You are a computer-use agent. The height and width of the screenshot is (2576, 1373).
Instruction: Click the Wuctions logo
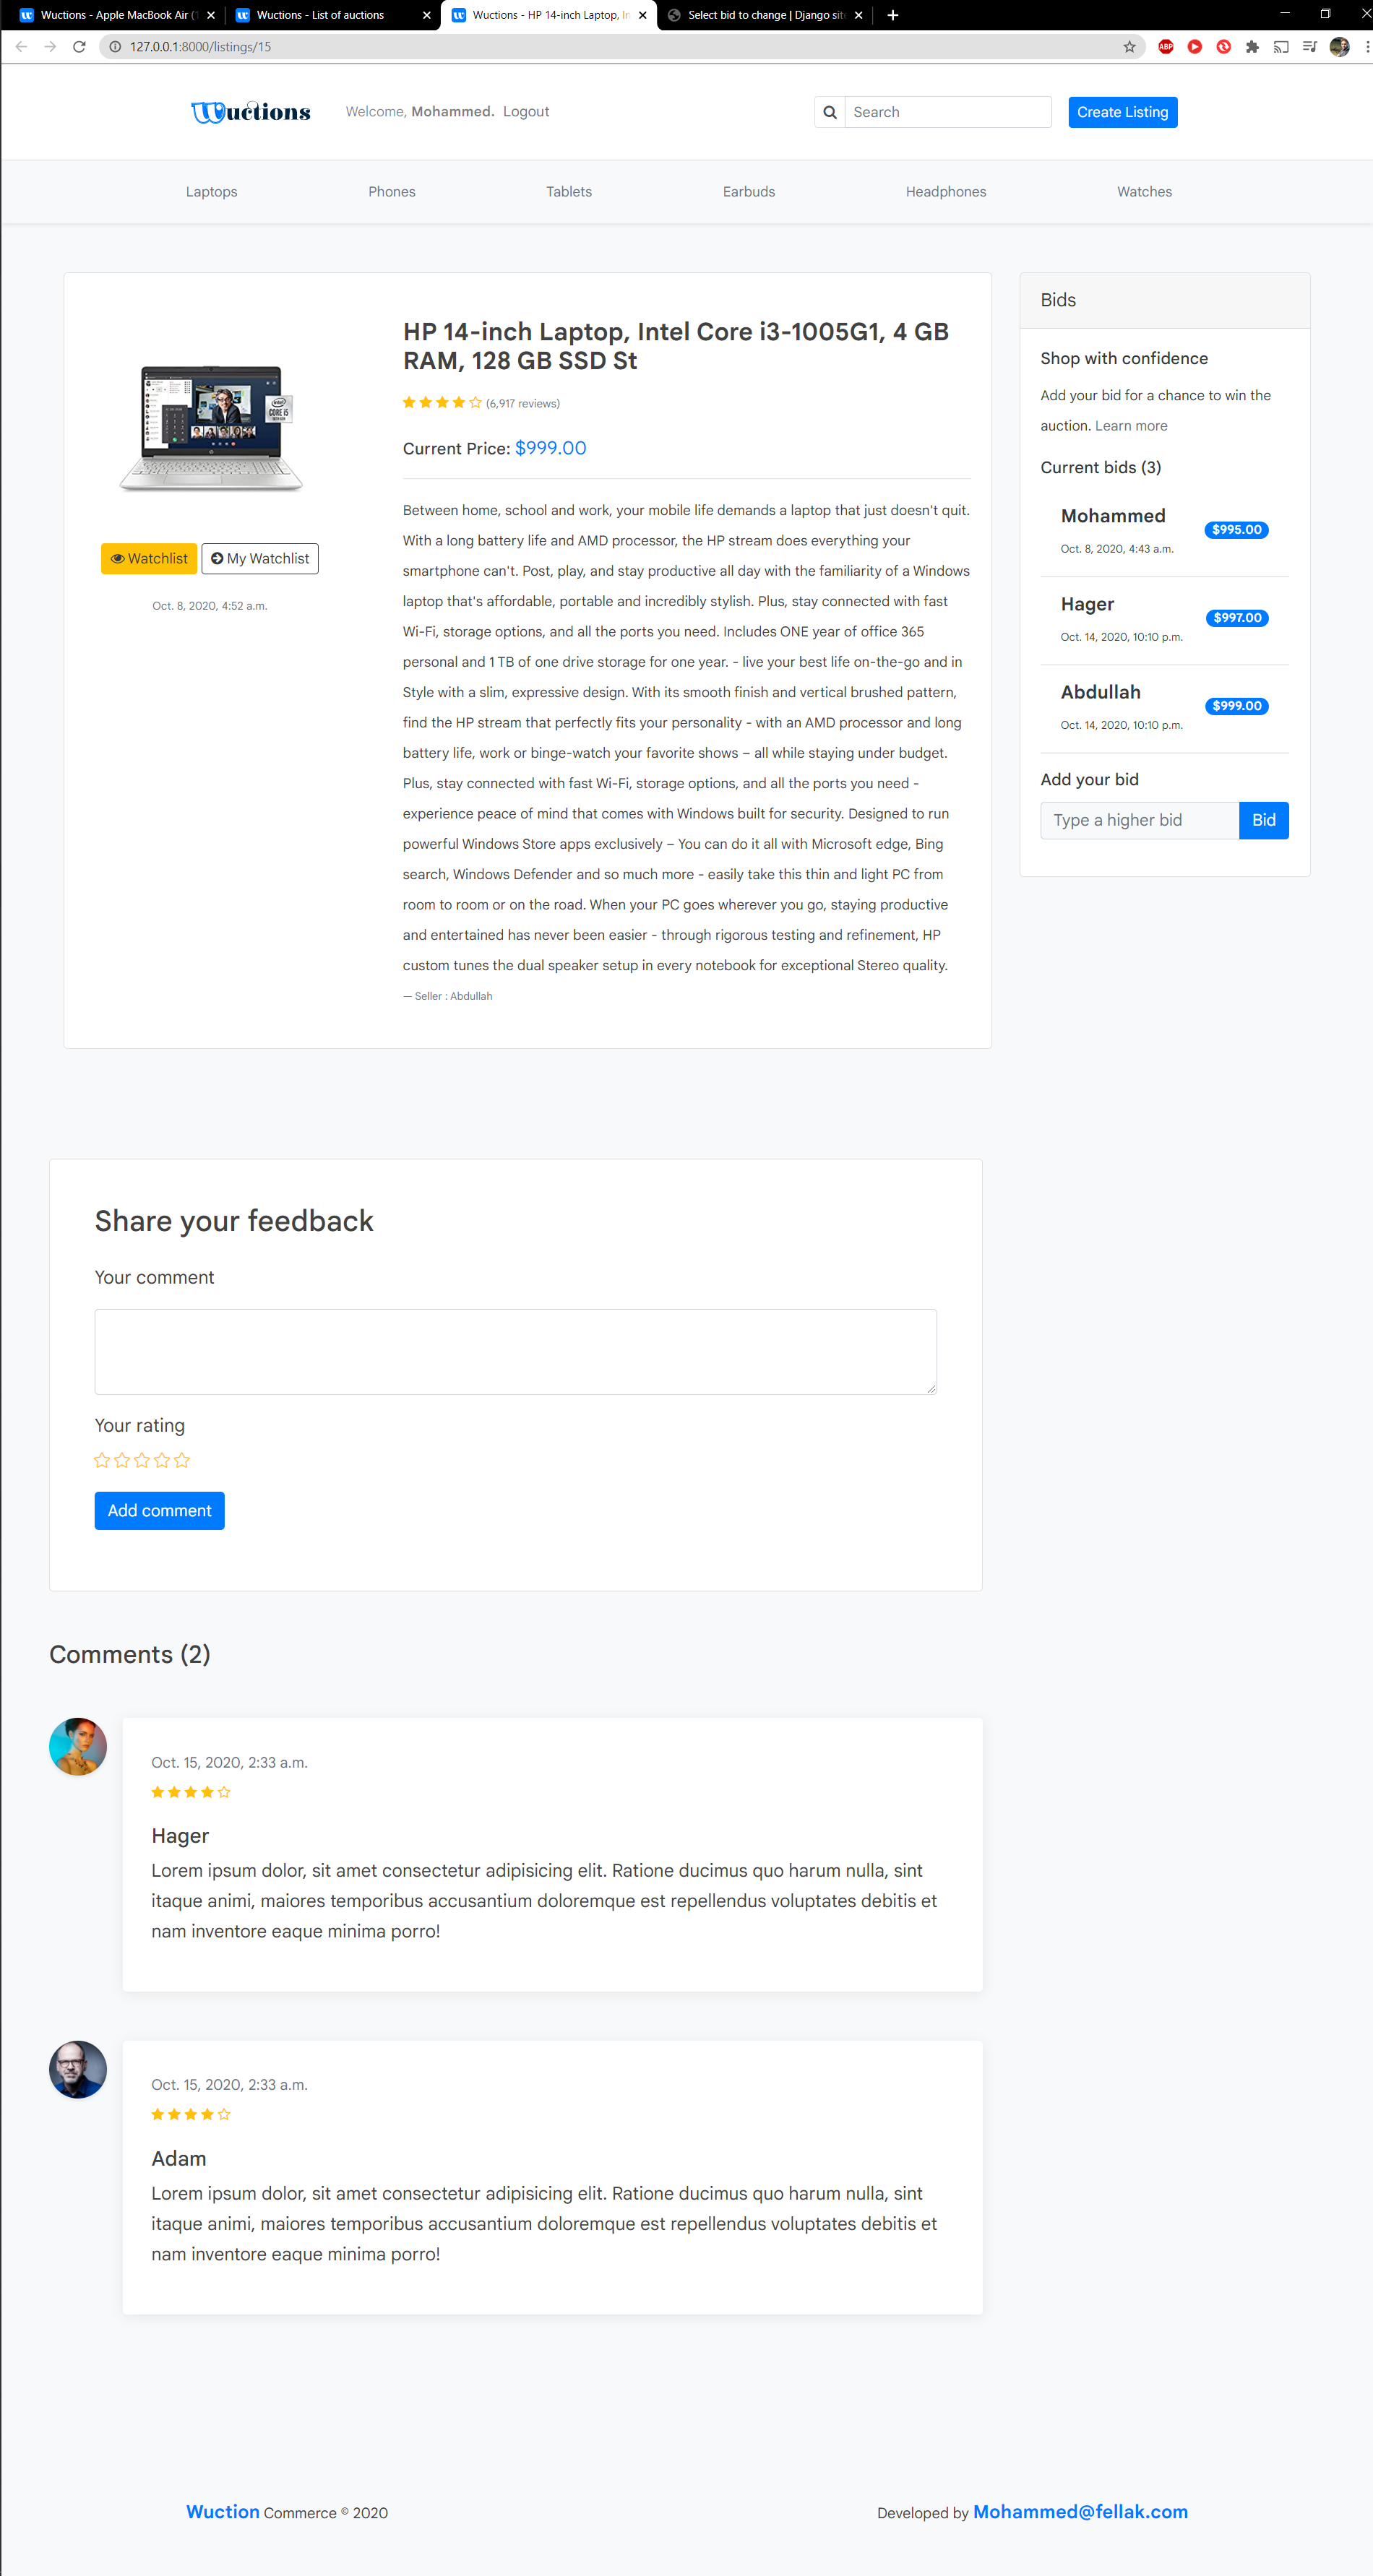pos(250,112)
